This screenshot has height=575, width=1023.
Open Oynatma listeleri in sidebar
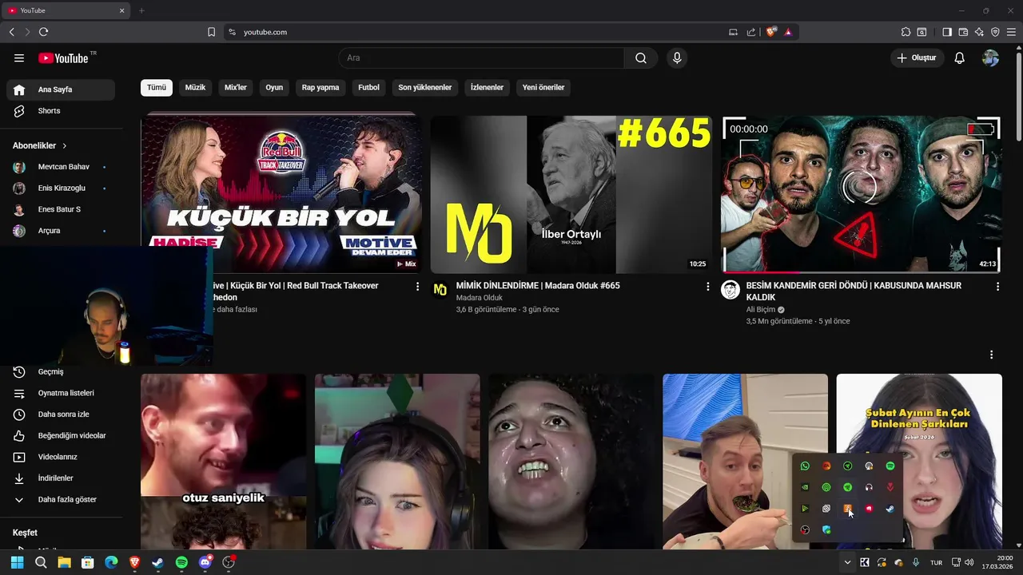pyautogui.click(x=61, y=393)
